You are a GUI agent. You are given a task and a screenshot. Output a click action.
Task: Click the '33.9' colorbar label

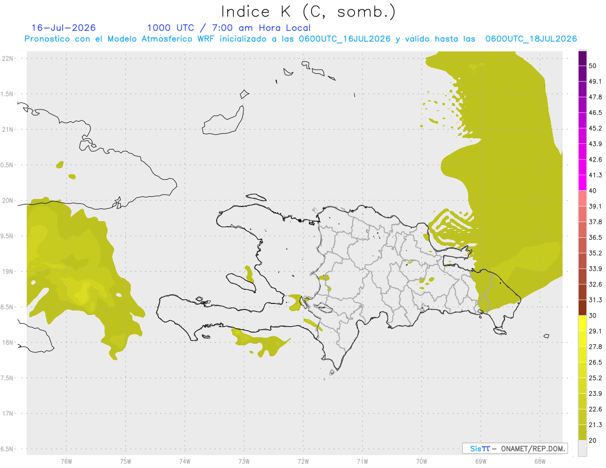tap(595, 269)
